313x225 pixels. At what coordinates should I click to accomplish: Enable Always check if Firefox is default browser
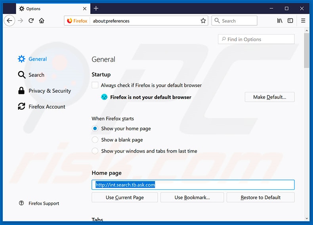[x=95, y=85]
